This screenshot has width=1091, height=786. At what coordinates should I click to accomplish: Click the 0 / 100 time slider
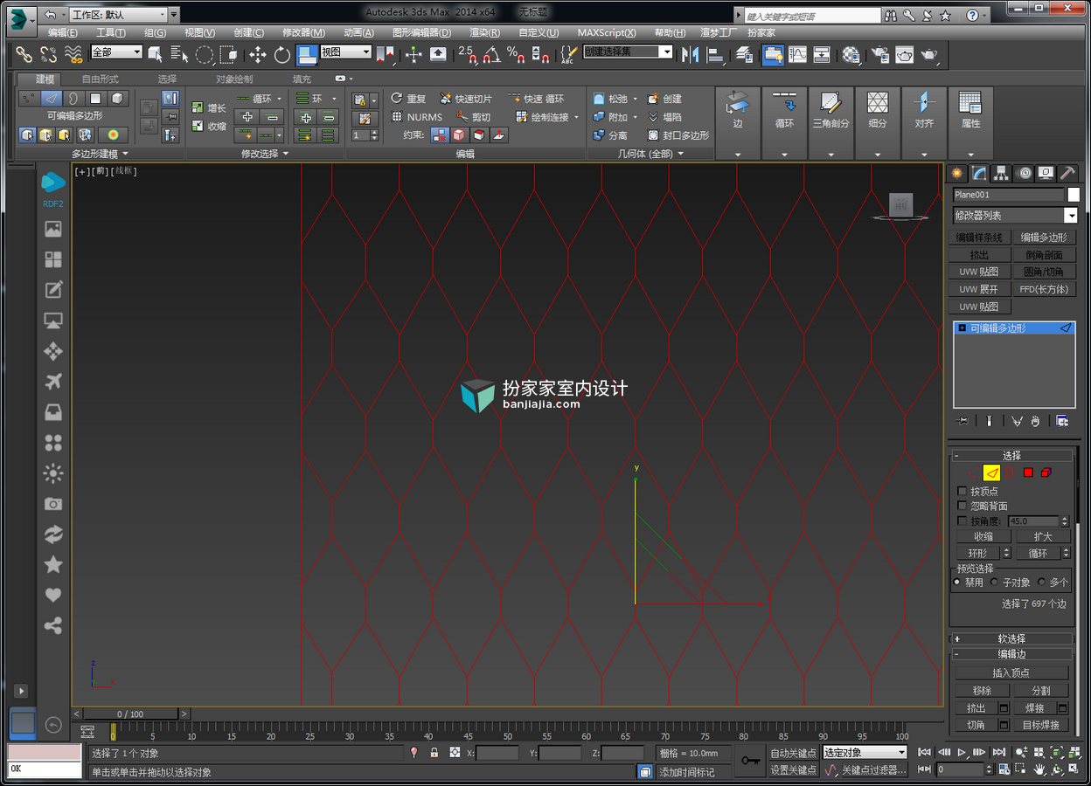click(x=130, y=714)
